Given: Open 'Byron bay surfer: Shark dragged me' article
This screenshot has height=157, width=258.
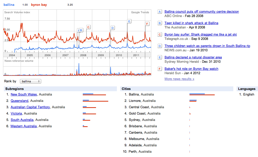Looking at the screenshot, I should click(201, 35).
